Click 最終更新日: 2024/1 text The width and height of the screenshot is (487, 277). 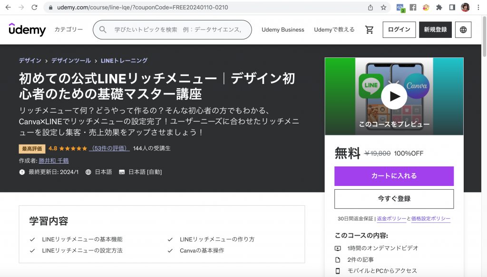[x=53, y=172]
